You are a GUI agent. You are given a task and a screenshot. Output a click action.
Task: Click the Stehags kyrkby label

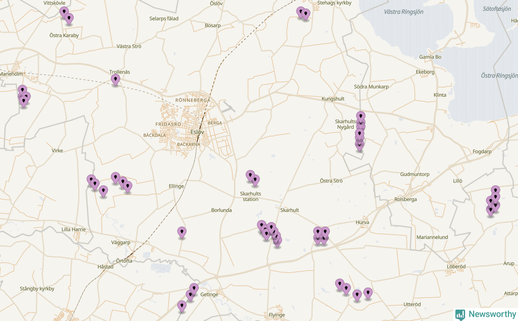(x=334, y=3)
